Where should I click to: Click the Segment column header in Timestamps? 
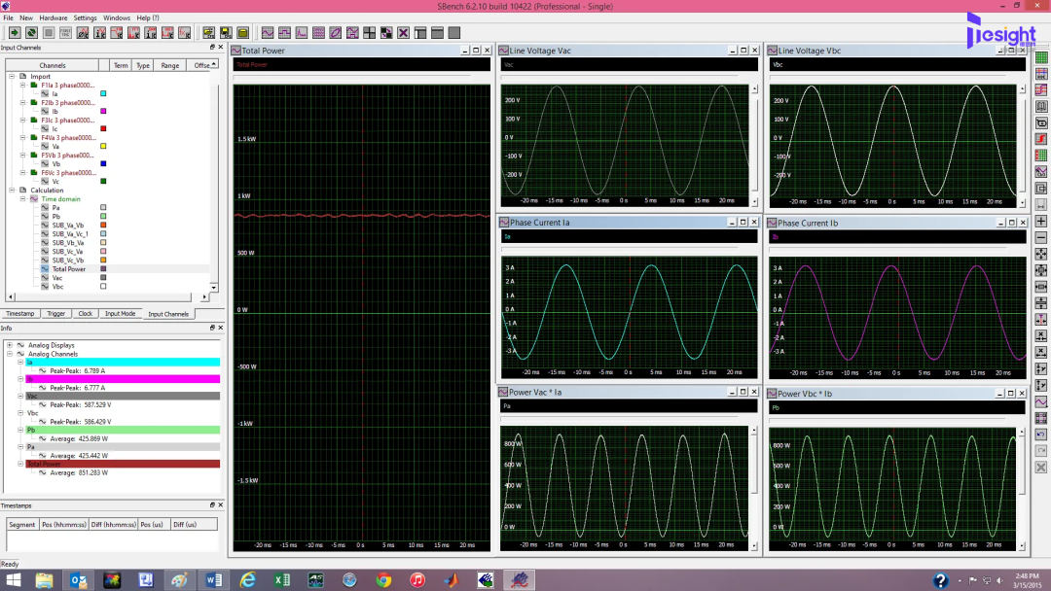click(22, 524)
